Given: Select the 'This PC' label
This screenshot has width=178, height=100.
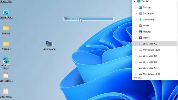Looking at the screenshot, I should [x=145, y=1].
